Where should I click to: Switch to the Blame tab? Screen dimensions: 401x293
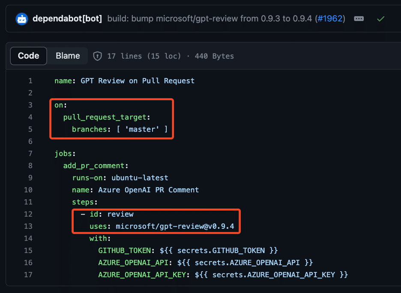coord(67,56)
